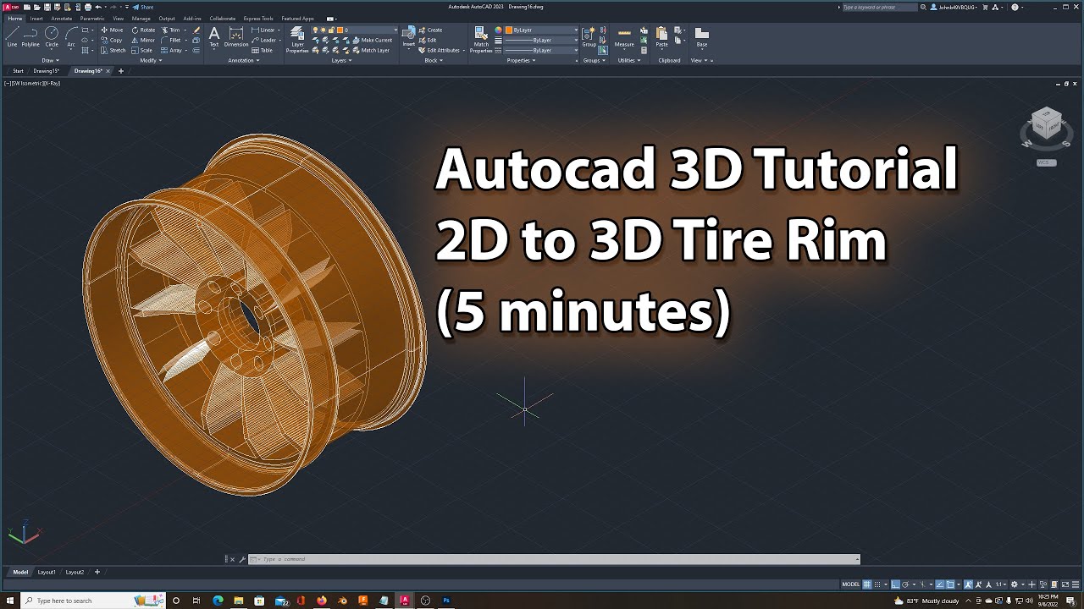Select the Polyline tool
The width and height of the screenshot is (1084, 609).
(30, 36)
